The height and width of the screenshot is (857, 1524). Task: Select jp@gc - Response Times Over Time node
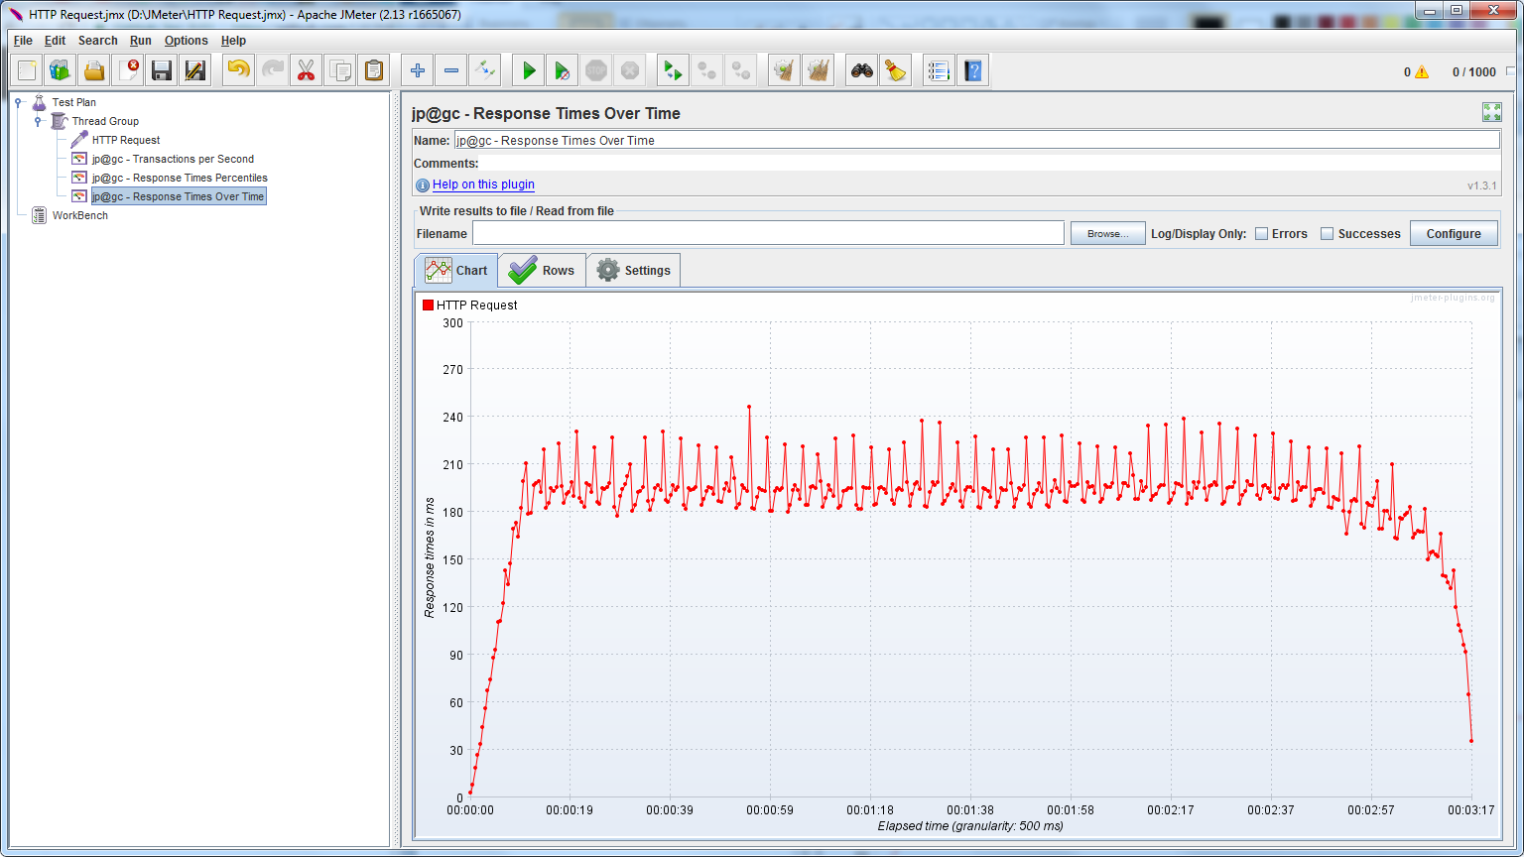click(179, 196)
